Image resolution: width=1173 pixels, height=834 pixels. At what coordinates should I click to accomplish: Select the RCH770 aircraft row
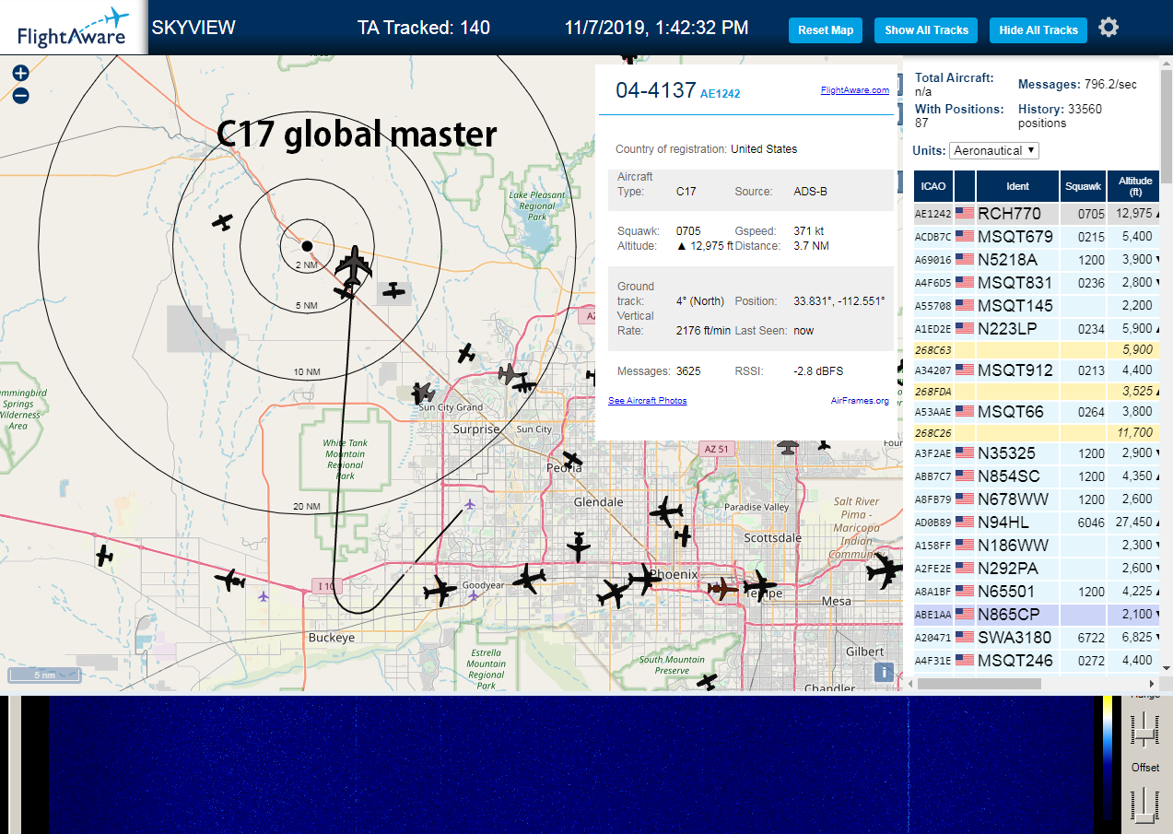1038,214
